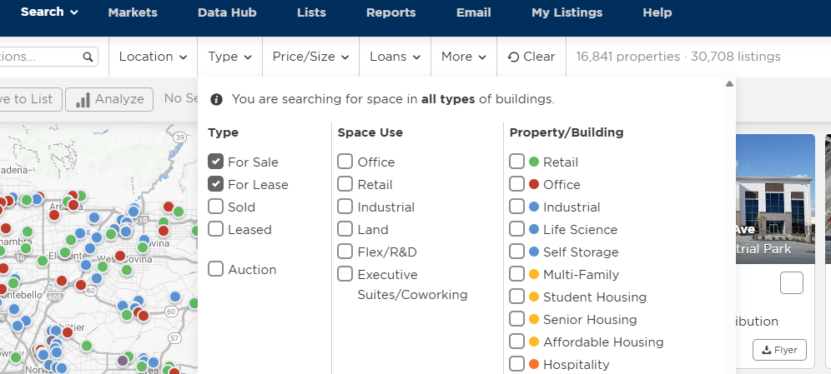
Task: Check Industrial under Property/Building
Action: (x=516, y=207)
